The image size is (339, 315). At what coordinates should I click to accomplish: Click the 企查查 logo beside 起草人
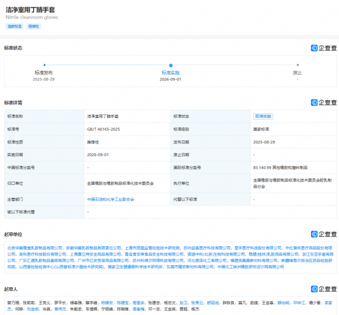[324, 289]
